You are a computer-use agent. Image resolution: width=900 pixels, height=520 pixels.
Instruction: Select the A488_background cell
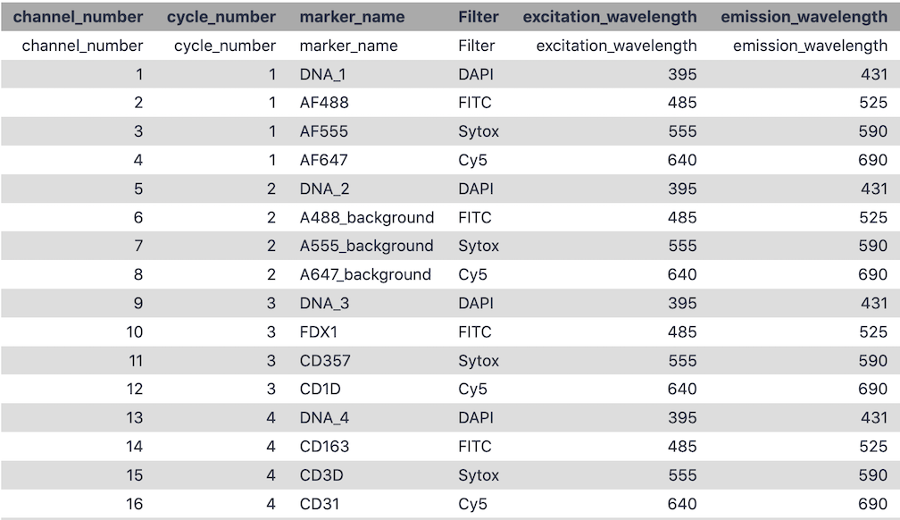pos(367,218)
